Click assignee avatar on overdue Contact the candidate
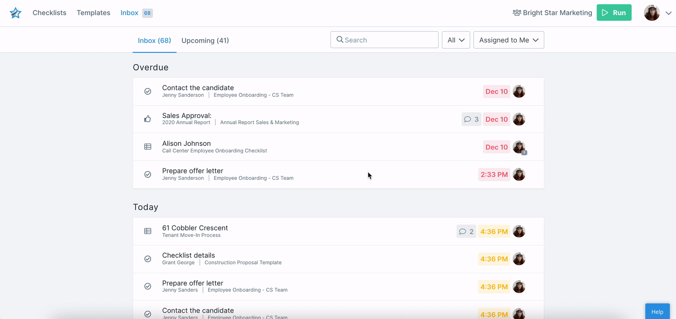This screenshot has height=319, width=676. click(519, 92)
